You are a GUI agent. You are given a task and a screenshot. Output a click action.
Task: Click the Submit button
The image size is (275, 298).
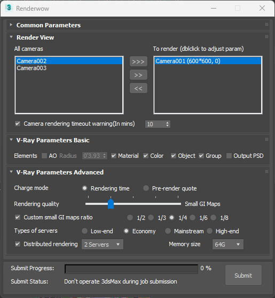click(243, 275)
